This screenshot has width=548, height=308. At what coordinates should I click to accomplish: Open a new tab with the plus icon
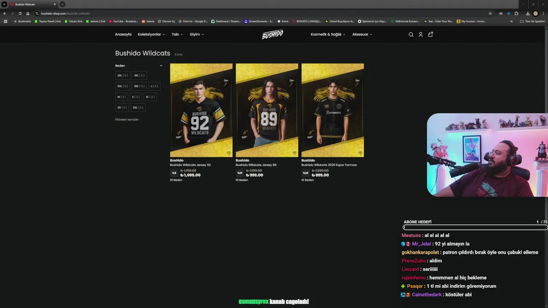click(x=63, y=4)
